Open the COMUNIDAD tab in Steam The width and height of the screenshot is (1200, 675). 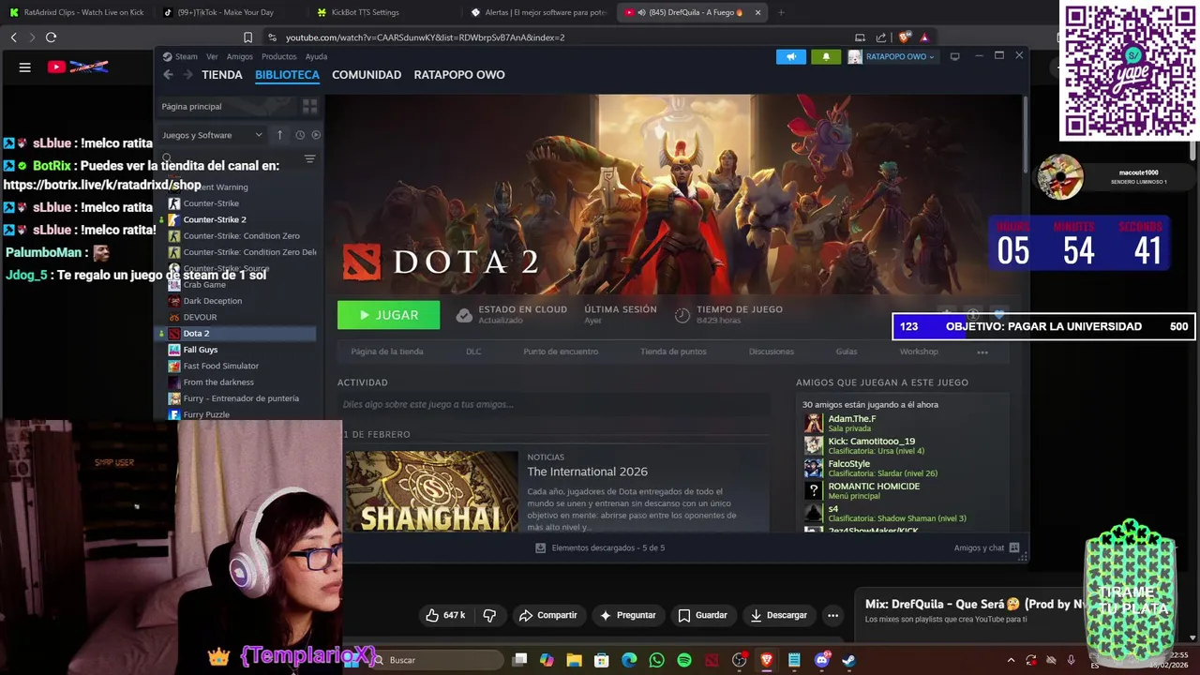367,75
